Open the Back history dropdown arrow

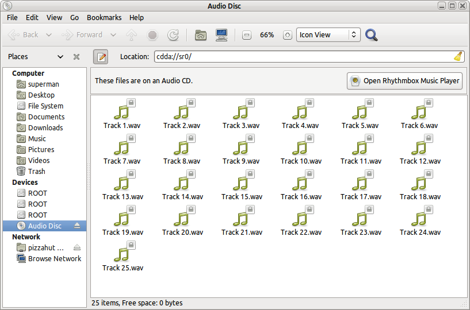48,35
